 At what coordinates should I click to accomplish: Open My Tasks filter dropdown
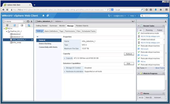tap(142, 68)
